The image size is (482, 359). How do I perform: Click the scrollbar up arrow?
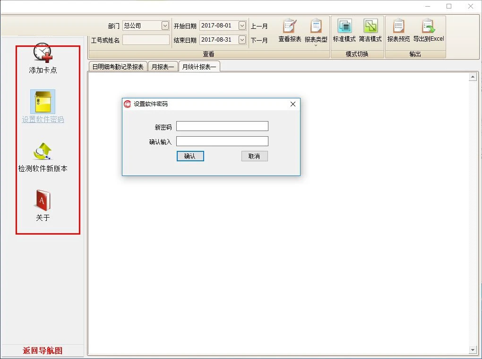click(x=473, y=77)
